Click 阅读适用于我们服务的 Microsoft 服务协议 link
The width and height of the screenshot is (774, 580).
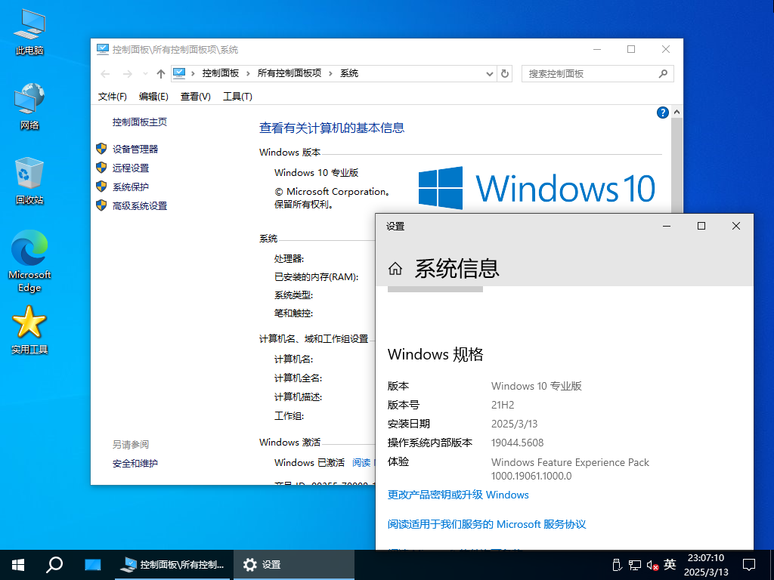[x=487, y=524]
